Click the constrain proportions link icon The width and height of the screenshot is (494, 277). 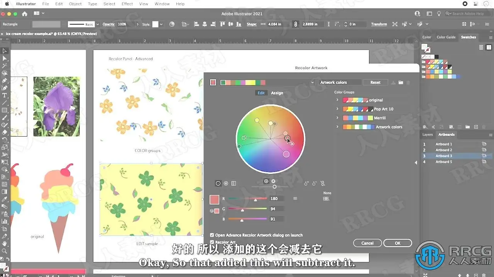pos(296,24)
